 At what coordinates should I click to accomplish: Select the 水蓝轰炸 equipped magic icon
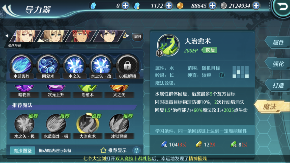click(21, 66)
